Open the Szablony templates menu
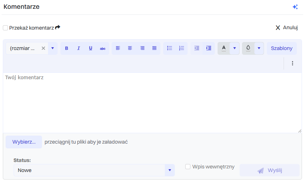This screenshot has height=182, width=306. tap(282, 48)
